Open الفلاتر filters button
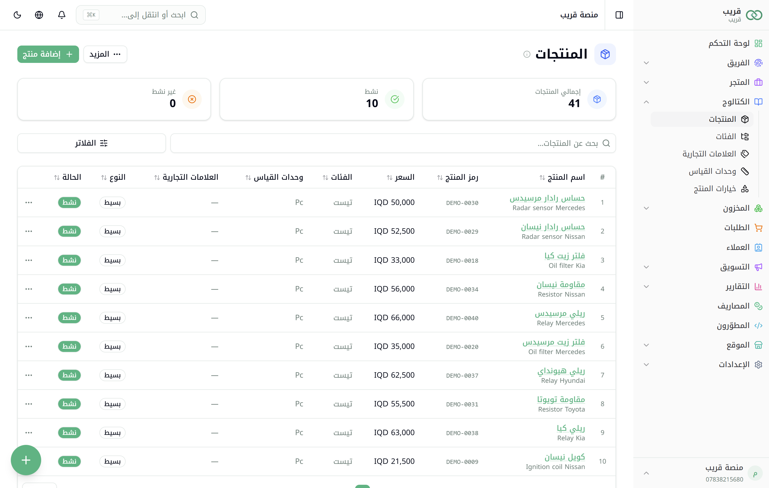This screenshot has height=488, width=769. point(92,143)
